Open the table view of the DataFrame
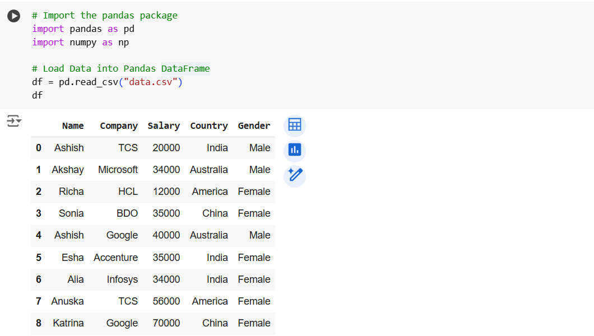594x336 pixels. pos(294,125)
